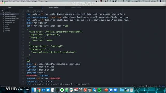Screen dimensions: 166x93
Task: Open Outlook from the dock
Action: (43, 90)
